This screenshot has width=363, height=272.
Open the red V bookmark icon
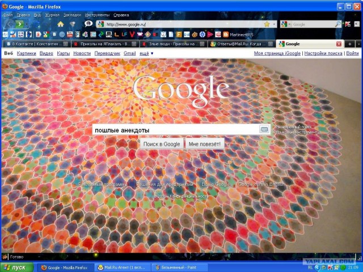pos(132,35)
